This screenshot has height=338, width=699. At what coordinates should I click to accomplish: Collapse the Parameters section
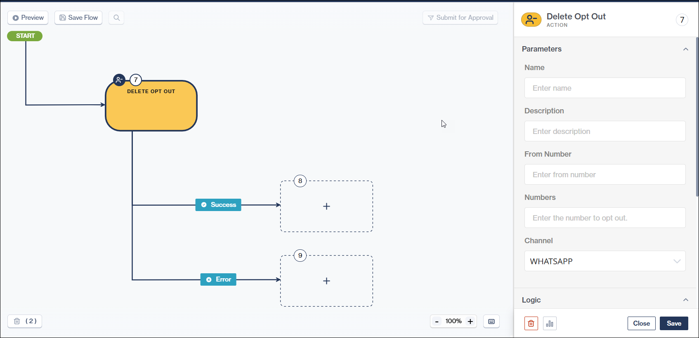[x=685, y=49]
